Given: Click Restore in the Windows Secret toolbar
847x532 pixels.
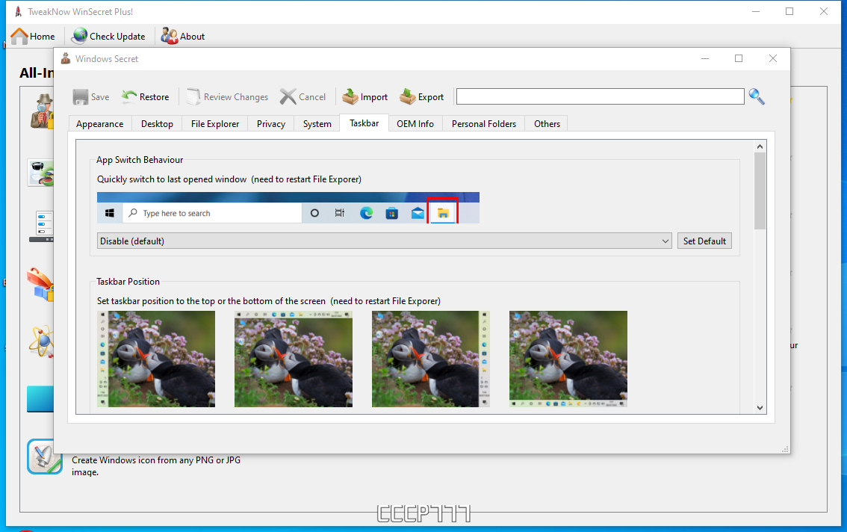Looking at the screenshot, I should pyautogui.click(x=146, y=97).
